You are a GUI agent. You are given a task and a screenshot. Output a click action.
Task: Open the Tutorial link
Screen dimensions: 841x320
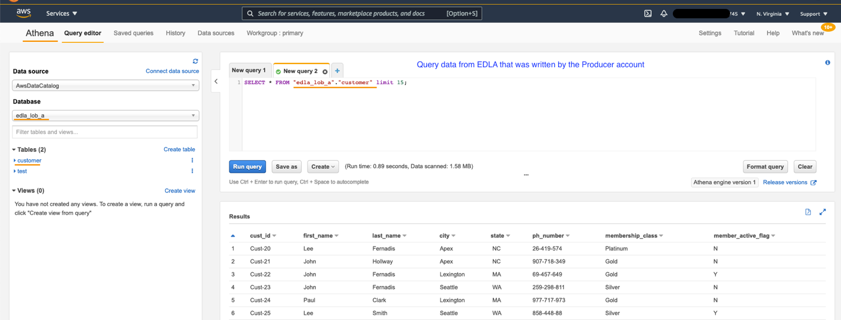pyautogui.click(x=744, y=34)
